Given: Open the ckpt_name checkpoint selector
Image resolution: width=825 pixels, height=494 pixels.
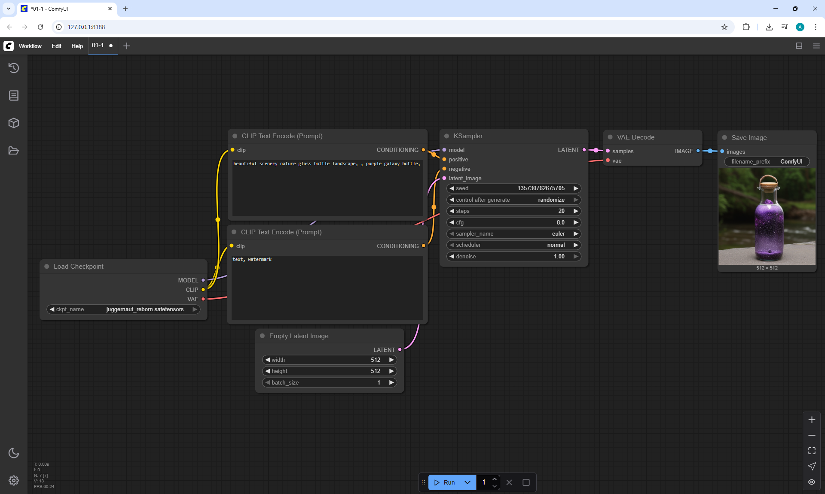Looking at the screenshot, I should (x=123, y=309).
